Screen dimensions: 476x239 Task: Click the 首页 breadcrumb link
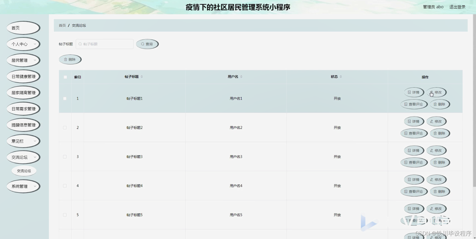[62, 25]
